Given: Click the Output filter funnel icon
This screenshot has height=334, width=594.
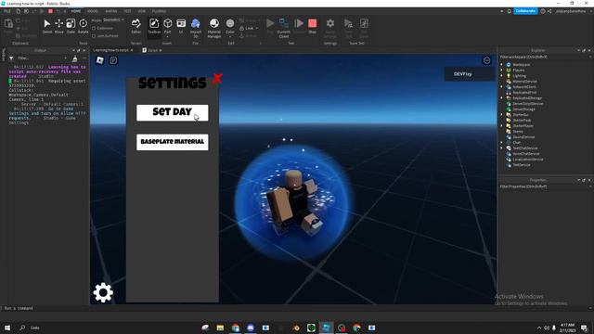Looking at the screenshot, I should coord(11,58).
